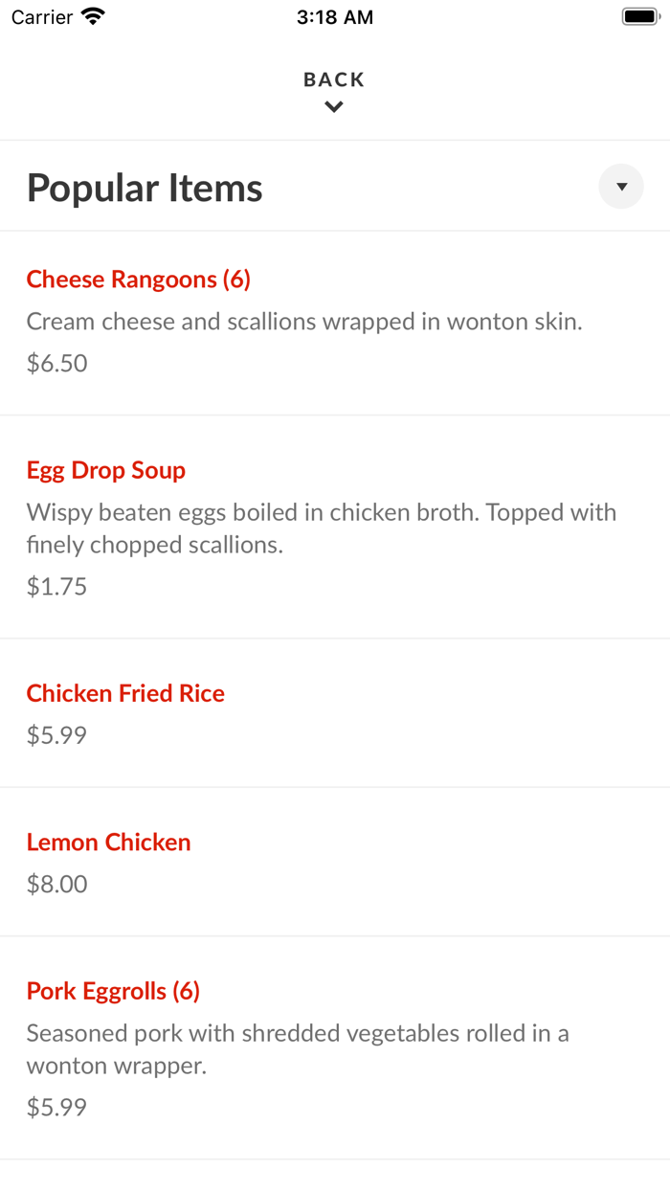
Task: Open the Egg Drop Soup item
Action: 106,470
